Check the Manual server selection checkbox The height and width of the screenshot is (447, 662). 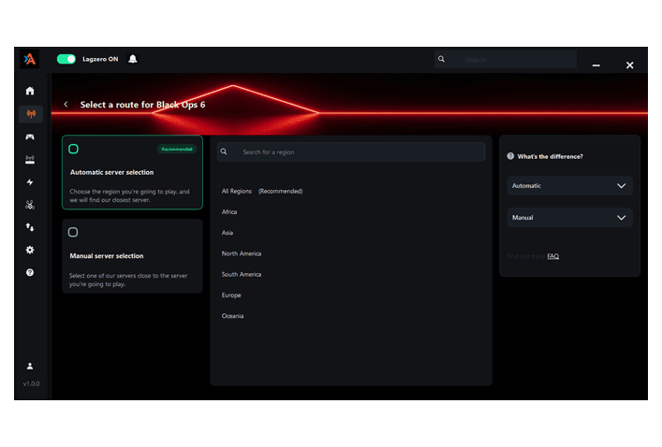click(74, 232)
